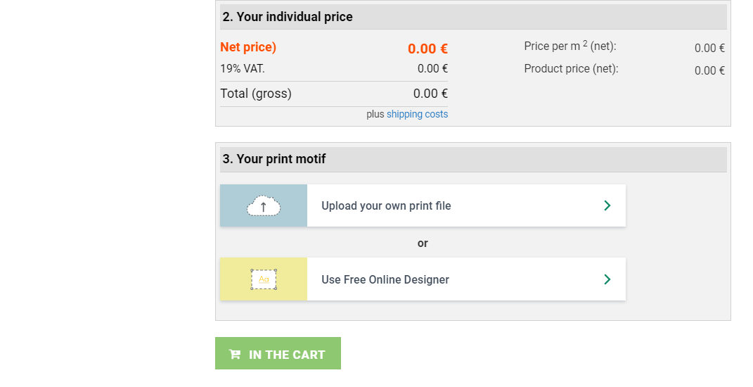Click the orange net price amount

pos(427,49)
